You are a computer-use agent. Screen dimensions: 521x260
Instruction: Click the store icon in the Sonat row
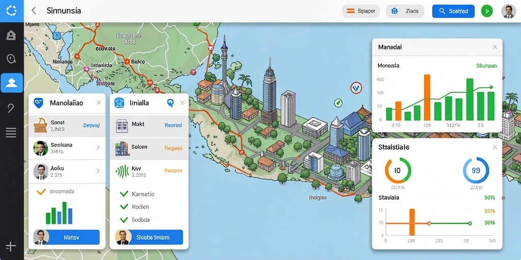point(40,126)
